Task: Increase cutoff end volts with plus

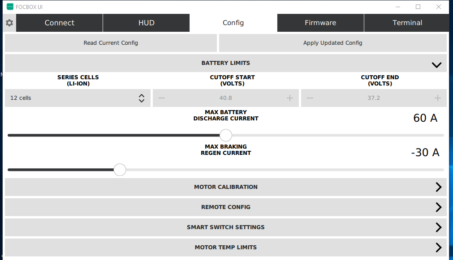Action: click(x=438, y=98)
